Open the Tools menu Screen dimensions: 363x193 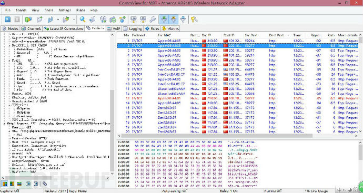[x=49, y=11]
